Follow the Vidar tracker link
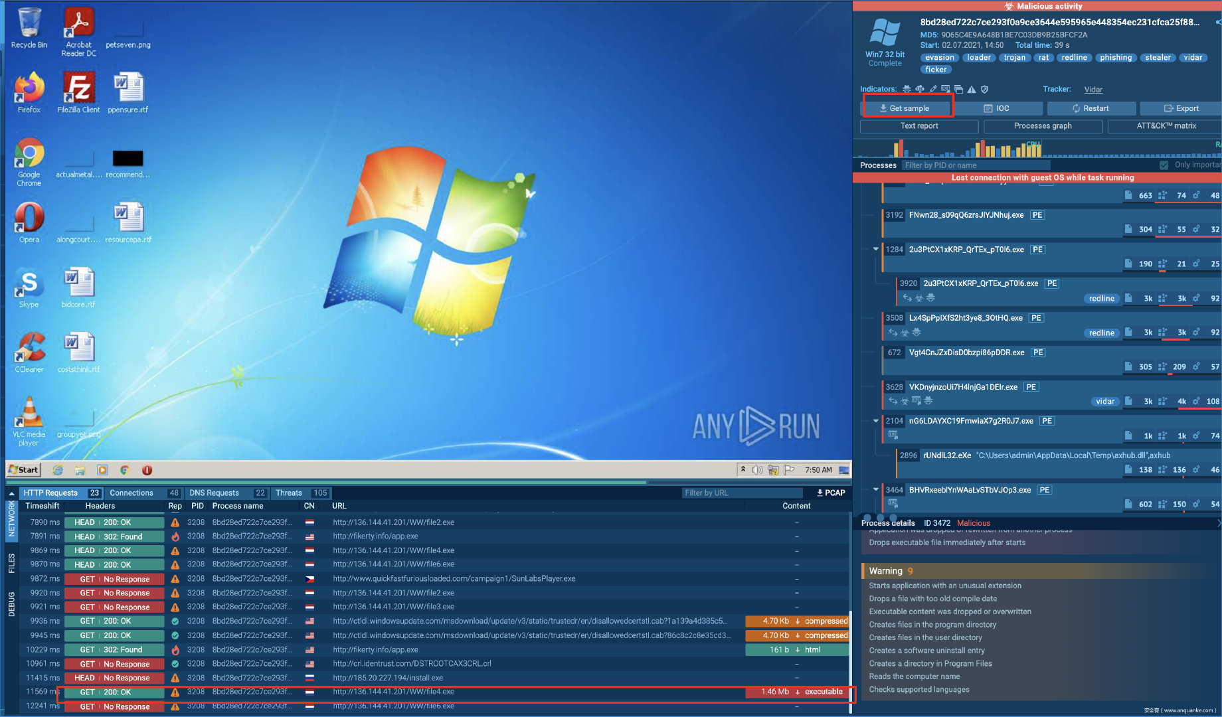This screenshot has height=717, width=1222. point(1093,90)
